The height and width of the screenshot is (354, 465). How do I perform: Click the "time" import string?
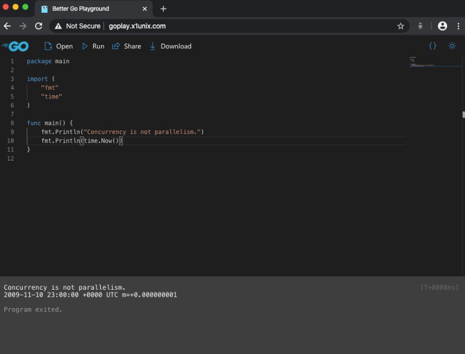[52, 97]
